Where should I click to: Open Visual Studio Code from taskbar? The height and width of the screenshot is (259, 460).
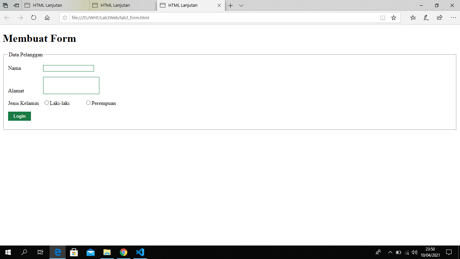coord(140,252)
